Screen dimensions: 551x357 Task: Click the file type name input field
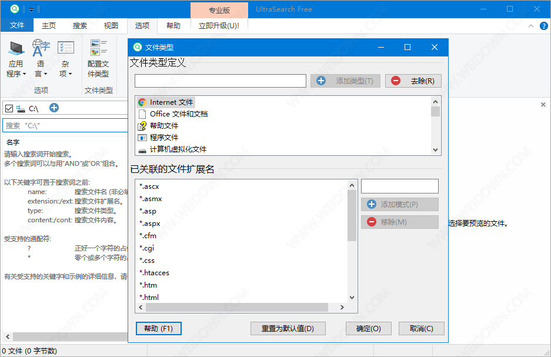pyautogui.click(x=221, y=81)
